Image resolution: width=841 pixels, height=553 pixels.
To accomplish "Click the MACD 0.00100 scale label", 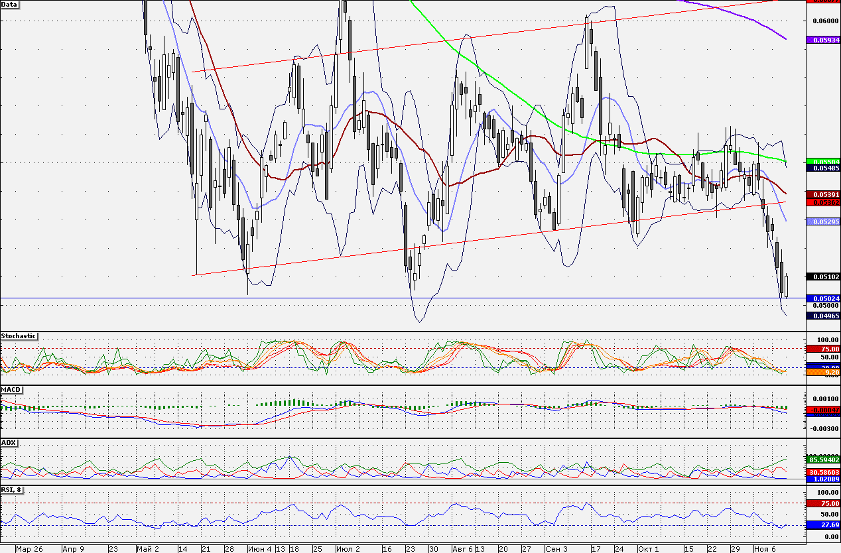I will [x=824, y=398].
